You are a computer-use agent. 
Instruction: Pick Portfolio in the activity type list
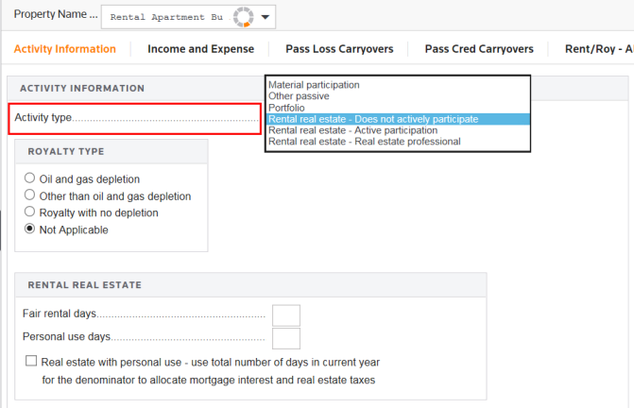tap(286, 108)
